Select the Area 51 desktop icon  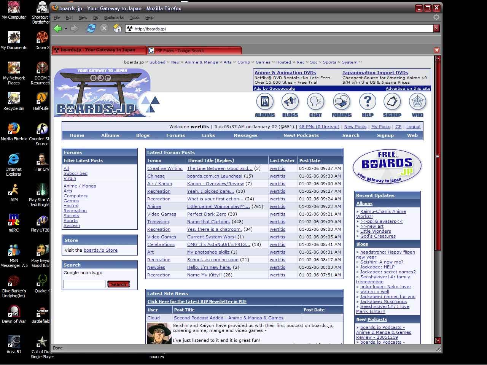pos(14,345)
